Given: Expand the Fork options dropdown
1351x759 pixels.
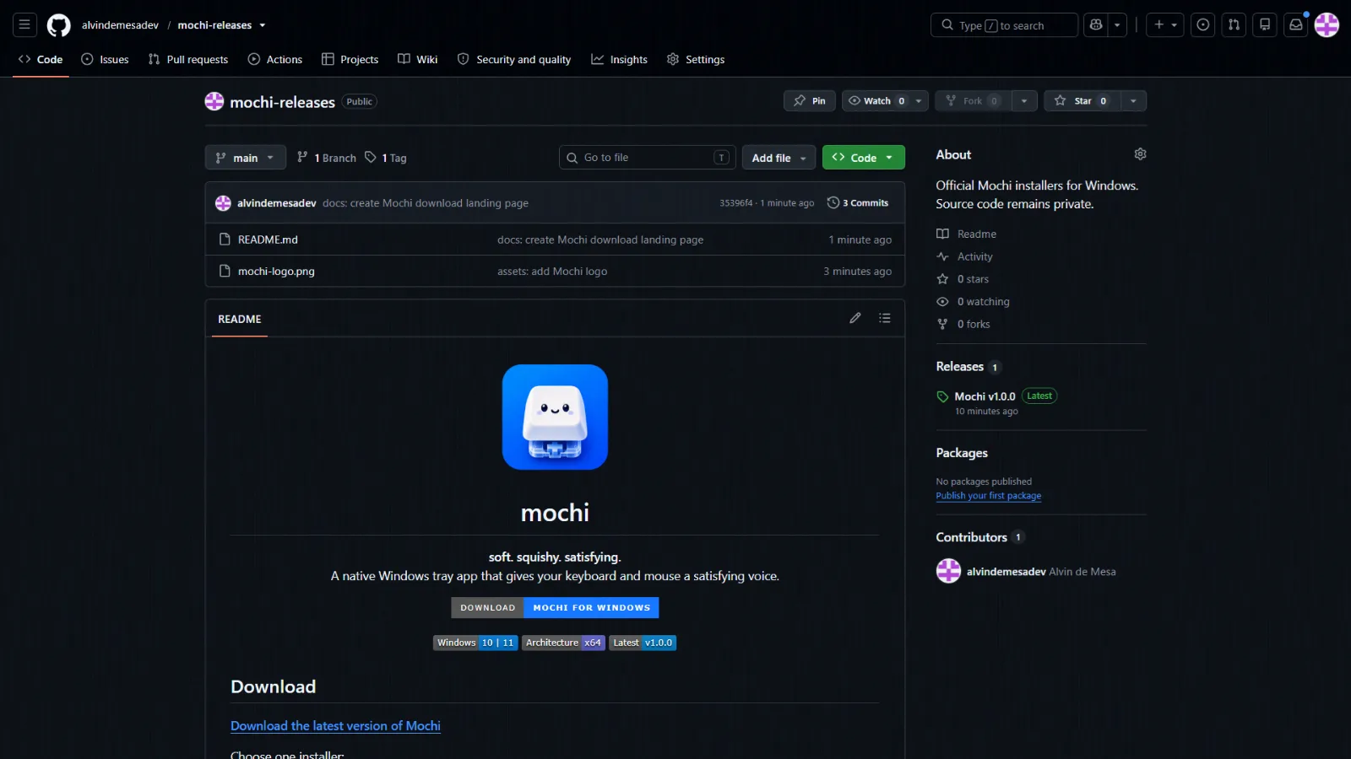Looking at the screenshot, I should [1024, 100].
